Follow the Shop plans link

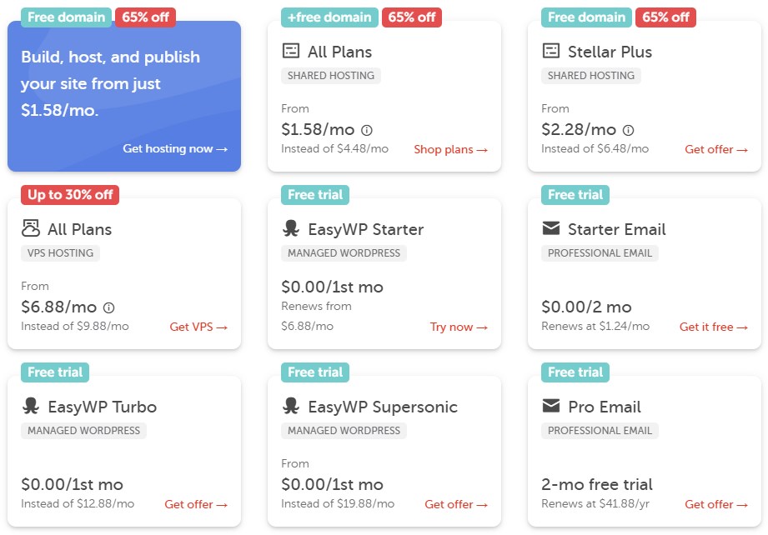coord(450,149)
